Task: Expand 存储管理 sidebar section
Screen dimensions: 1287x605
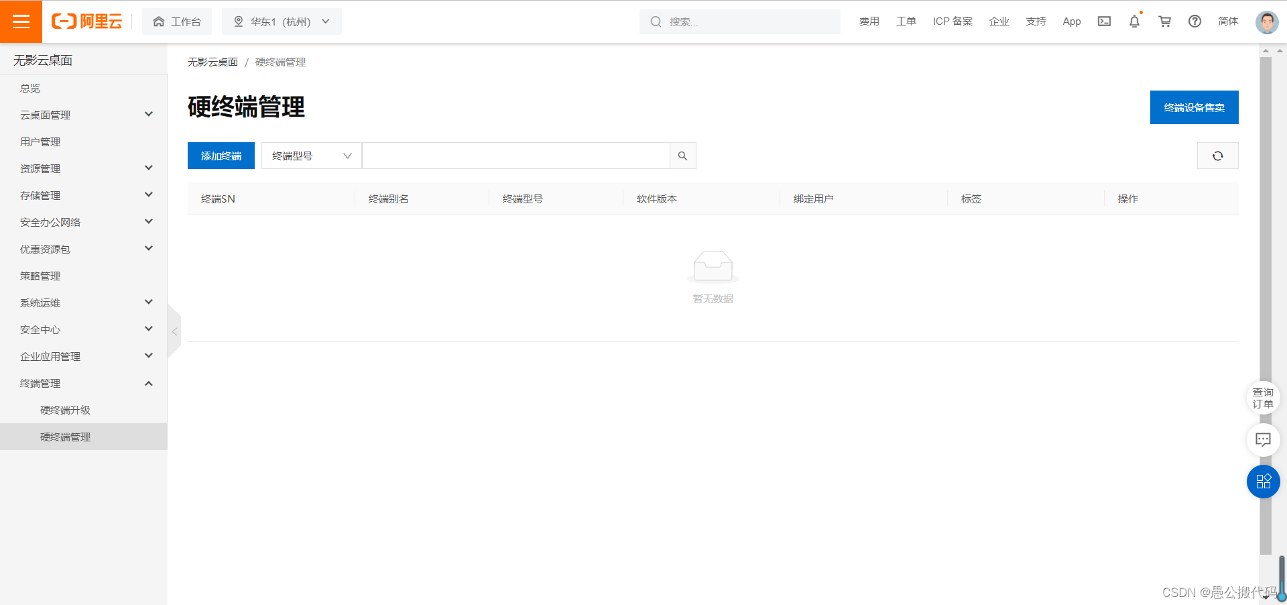Action: pos(84,195)
